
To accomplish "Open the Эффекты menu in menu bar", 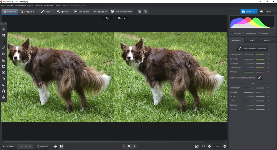I will click(x=39, y=5).
